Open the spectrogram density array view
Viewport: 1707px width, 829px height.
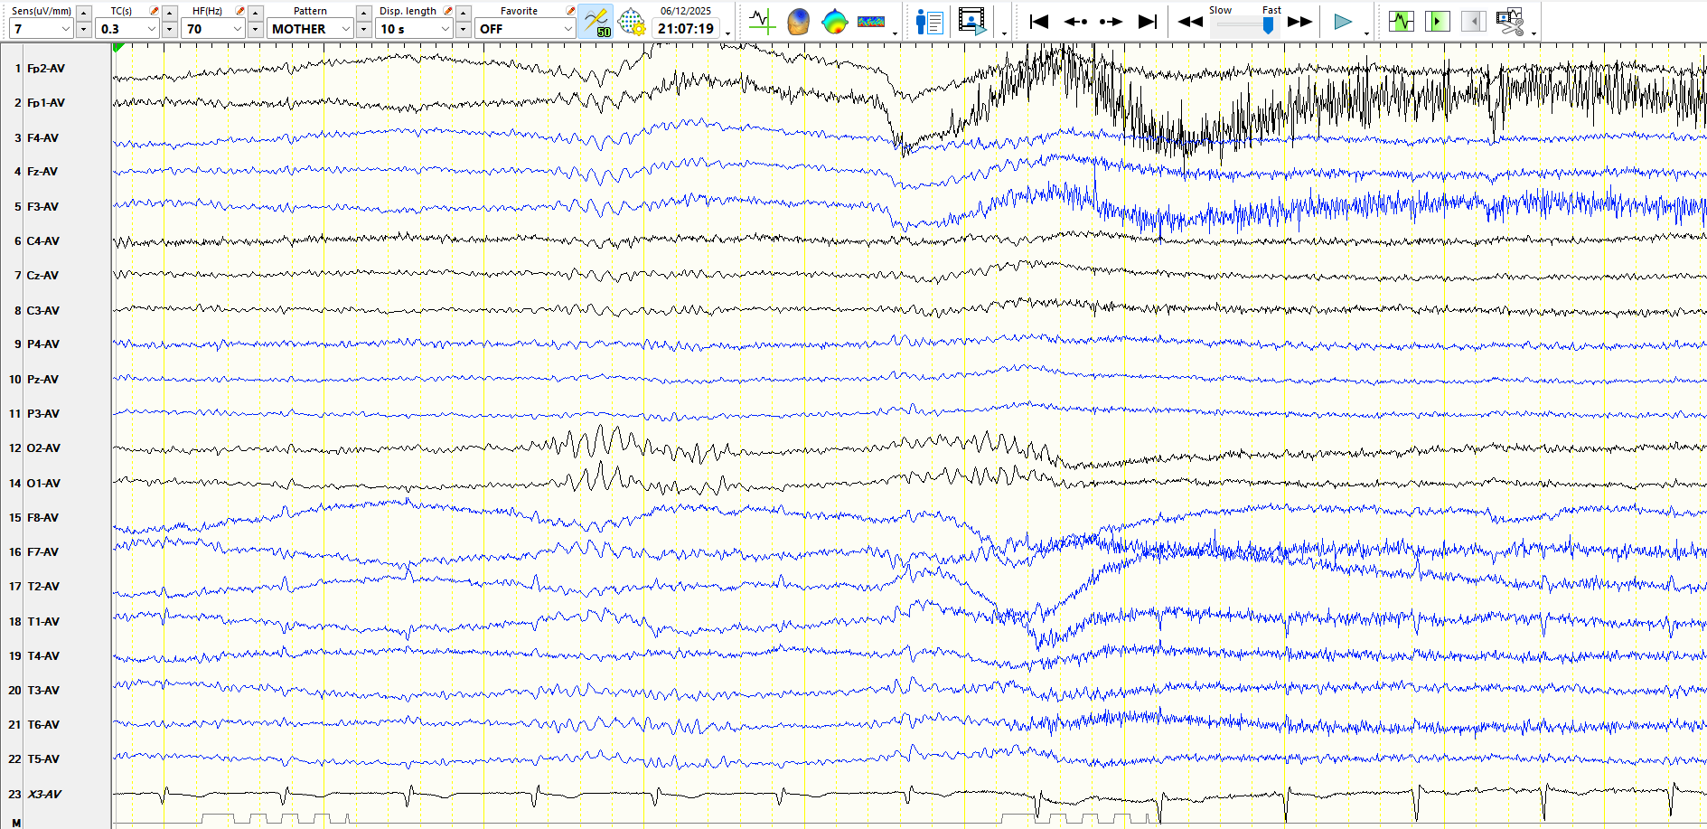871,21
